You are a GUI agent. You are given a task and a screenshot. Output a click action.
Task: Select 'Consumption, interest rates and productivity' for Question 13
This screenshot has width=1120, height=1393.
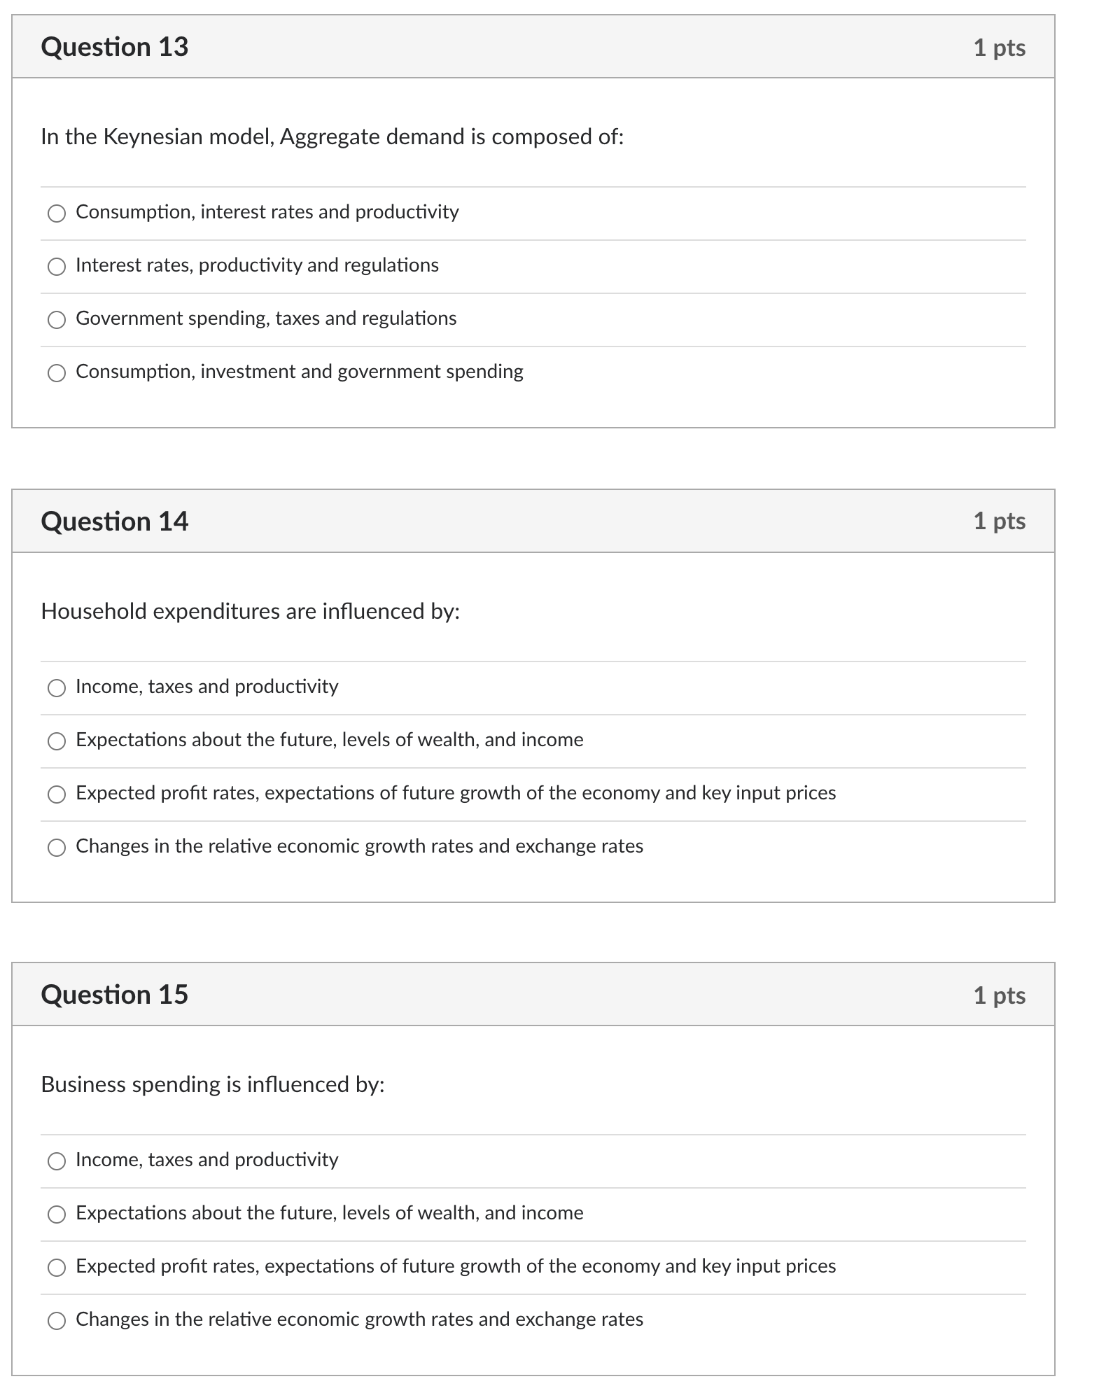point(57,213)
